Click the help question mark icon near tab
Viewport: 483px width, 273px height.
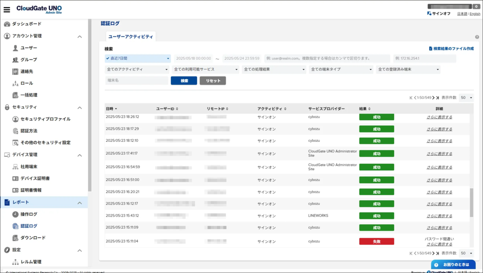477,37
